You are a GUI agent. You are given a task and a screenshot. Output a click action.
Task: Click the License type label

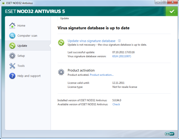point(75,87)
